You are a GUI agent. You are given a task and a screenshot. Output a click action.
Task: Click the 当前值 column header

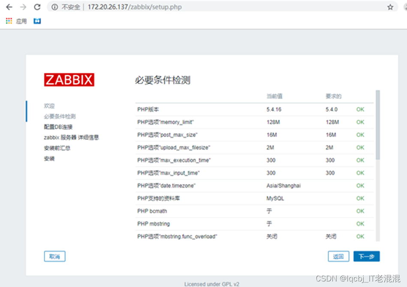coord(274,96)
